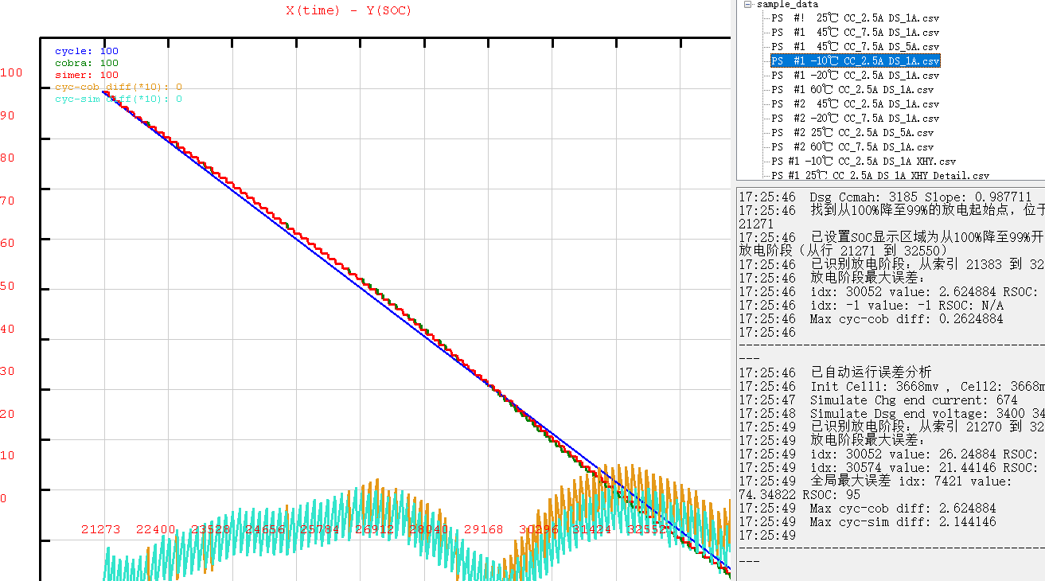Image resolution: width=1045 pixels, height=581 pixels.
Task: Click the green 'cobra: 100' legend entry
Action: pyautogui.click(x=87, y=63)
